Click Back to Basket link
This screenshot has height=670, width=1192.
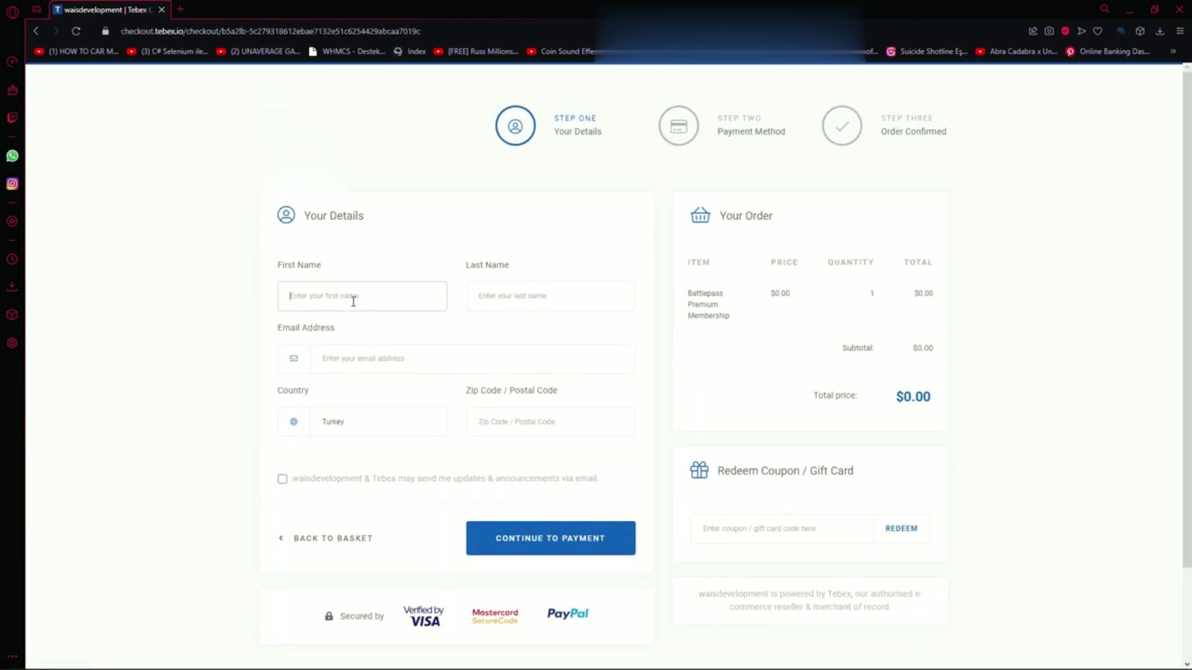tap(326, 538)
